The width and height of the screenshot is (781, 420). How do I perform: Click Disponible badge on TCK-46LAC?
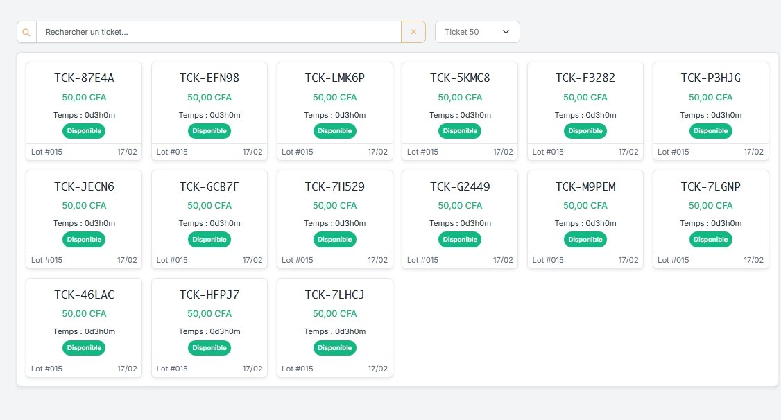click(84, 348)
